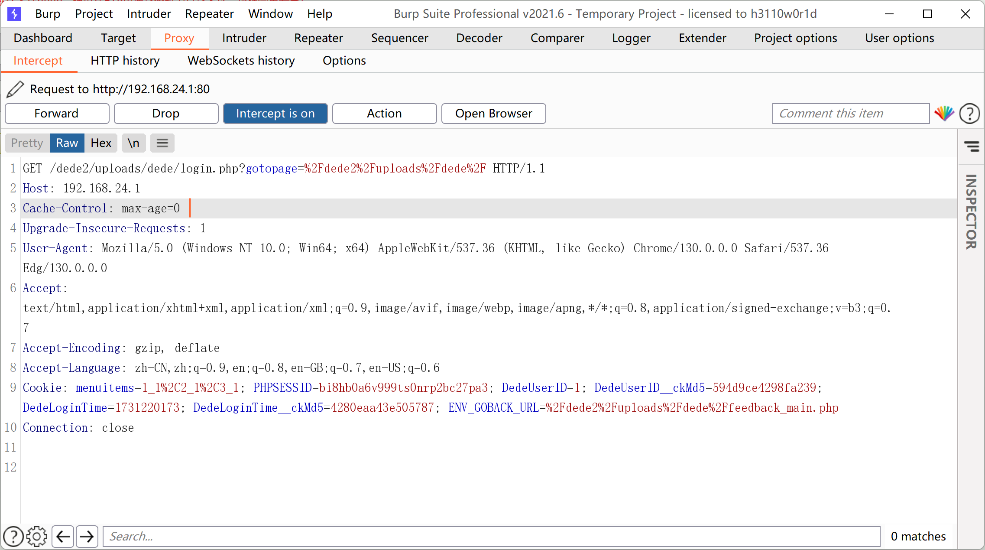985x550 pixels.
Task: Open the Action dropdown menu
Action: click(385, 114)
